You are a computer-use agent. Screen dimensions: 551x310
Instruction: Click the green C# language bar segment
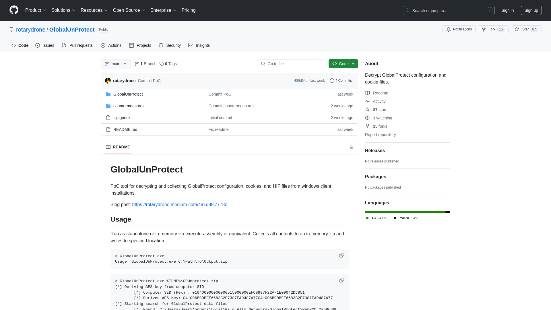[405, 212]
